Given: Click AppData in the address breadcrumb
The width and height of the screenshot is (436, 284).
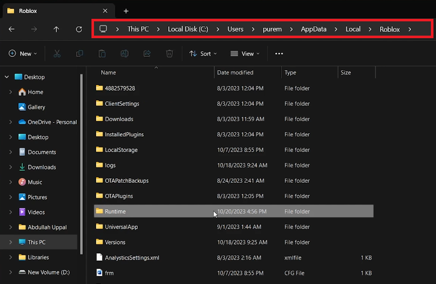Looking at the screenshot, I should point(313,29).
